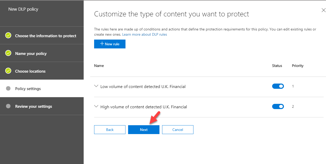Click the New DLP policy title
This screenshot has height=164, width=326.
point(23,9)
